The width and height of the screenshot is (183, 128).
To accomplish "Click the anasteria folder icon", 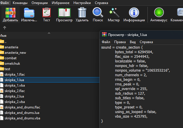I will coord(2,47).
